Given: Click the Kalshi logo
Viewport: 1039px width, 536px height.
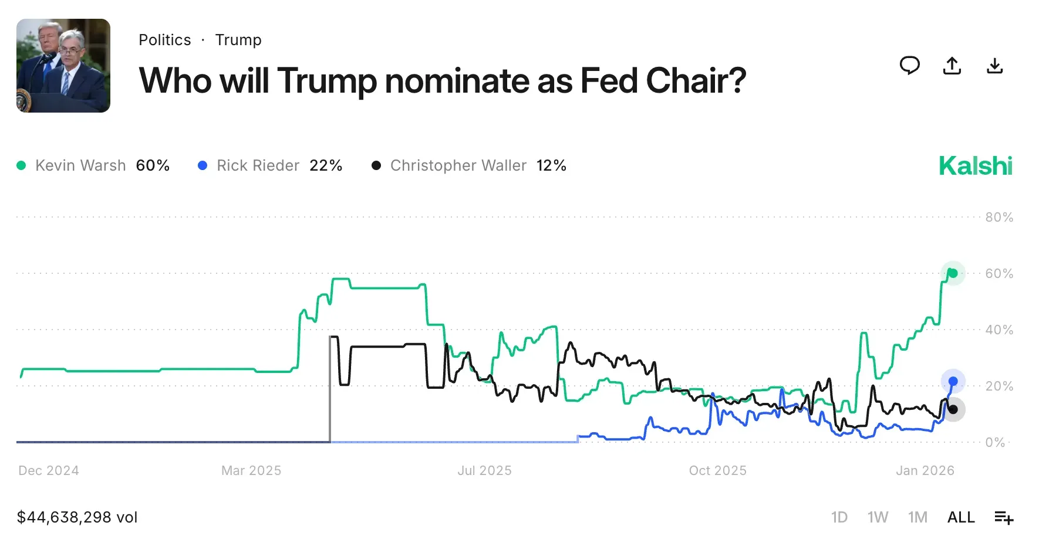Looking at the screenshot, I should (976, 165).
